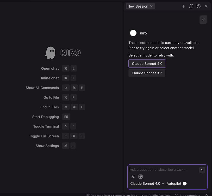Close the chat panel with X icon
212x196 pixels.
(x=206, y=6)
